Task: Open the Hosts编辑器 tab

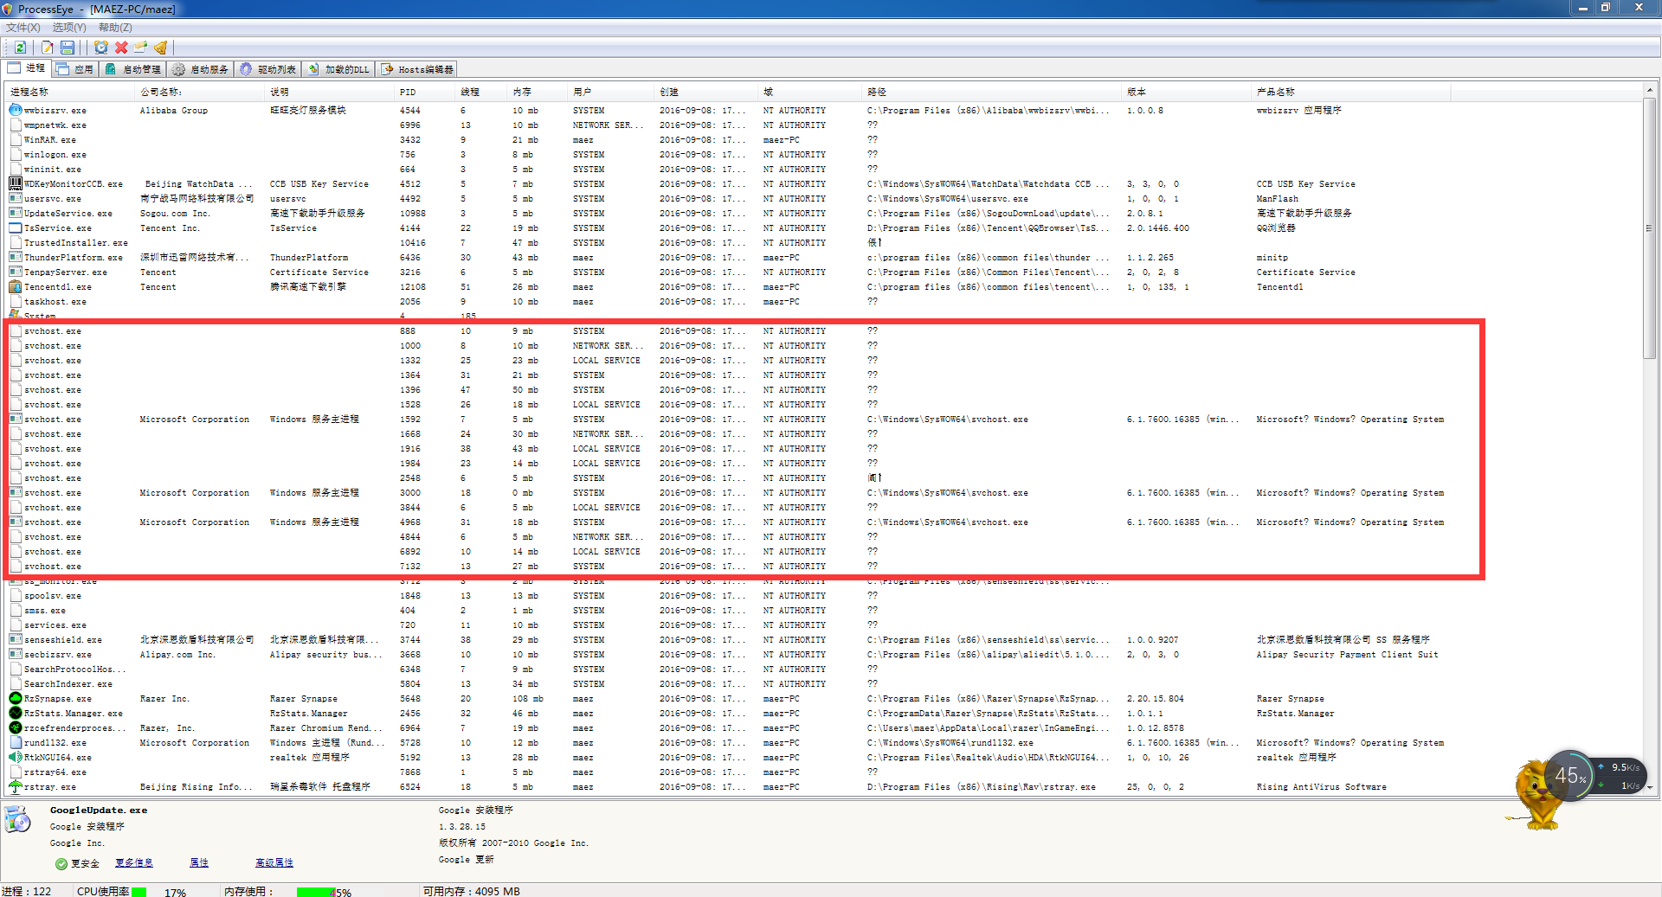Action: (416, 69)
